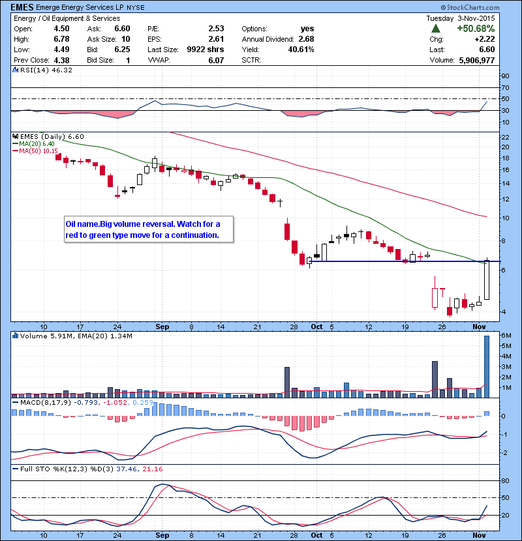Click the Volume bar-chart icon
This screenshot has height=541, width=522.
(15, 336)
